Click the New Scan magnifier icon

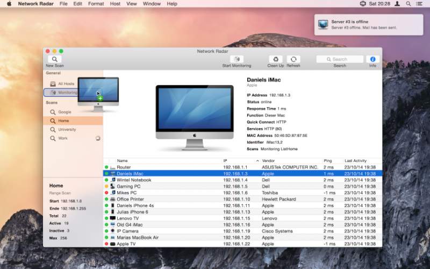point(54,59)
